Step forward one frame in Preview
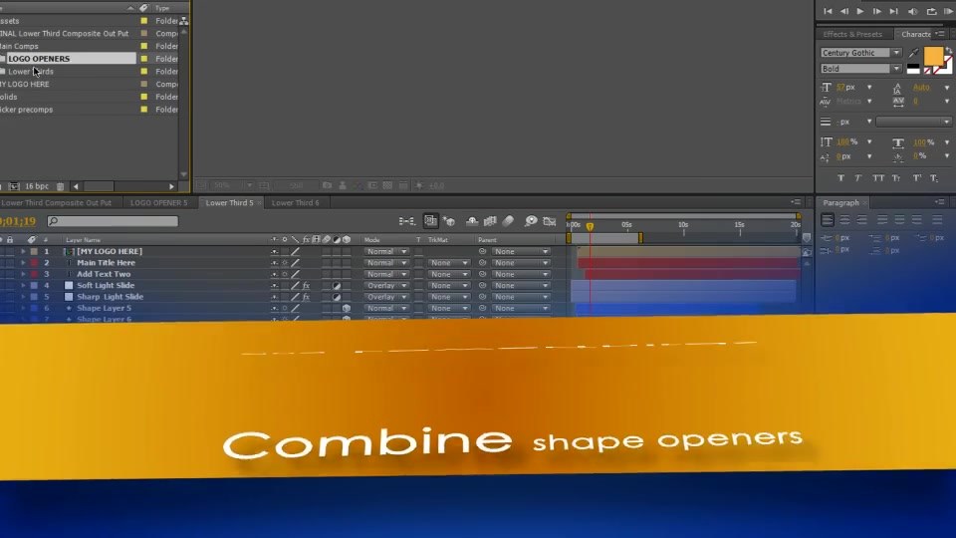 tap(876, 11)
